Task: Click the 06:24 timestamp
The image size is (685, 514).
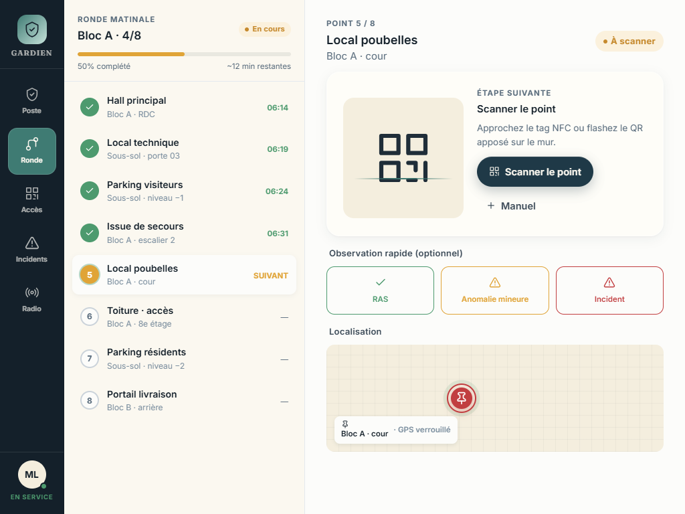Action: [276, 191]
